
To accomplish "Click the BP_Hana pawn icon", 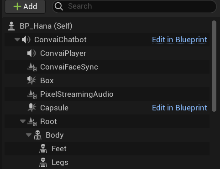I will (x=11, y=26).
